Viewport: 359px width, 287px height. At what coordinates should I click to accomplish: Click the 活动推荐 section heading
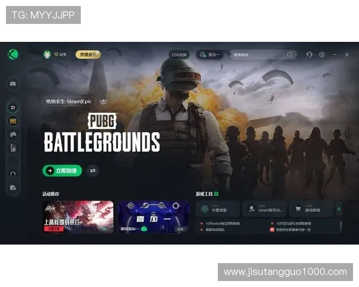[51, 194]
